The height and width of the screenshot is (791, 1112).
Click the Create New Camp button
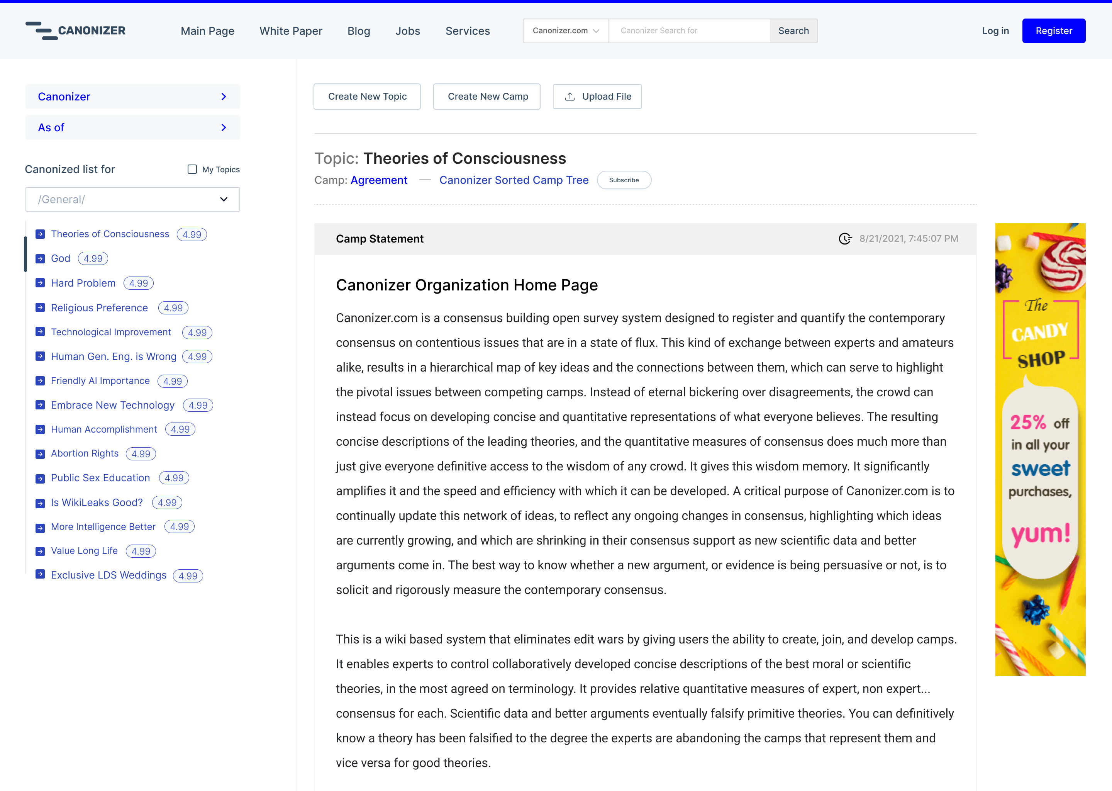[487, 97]
